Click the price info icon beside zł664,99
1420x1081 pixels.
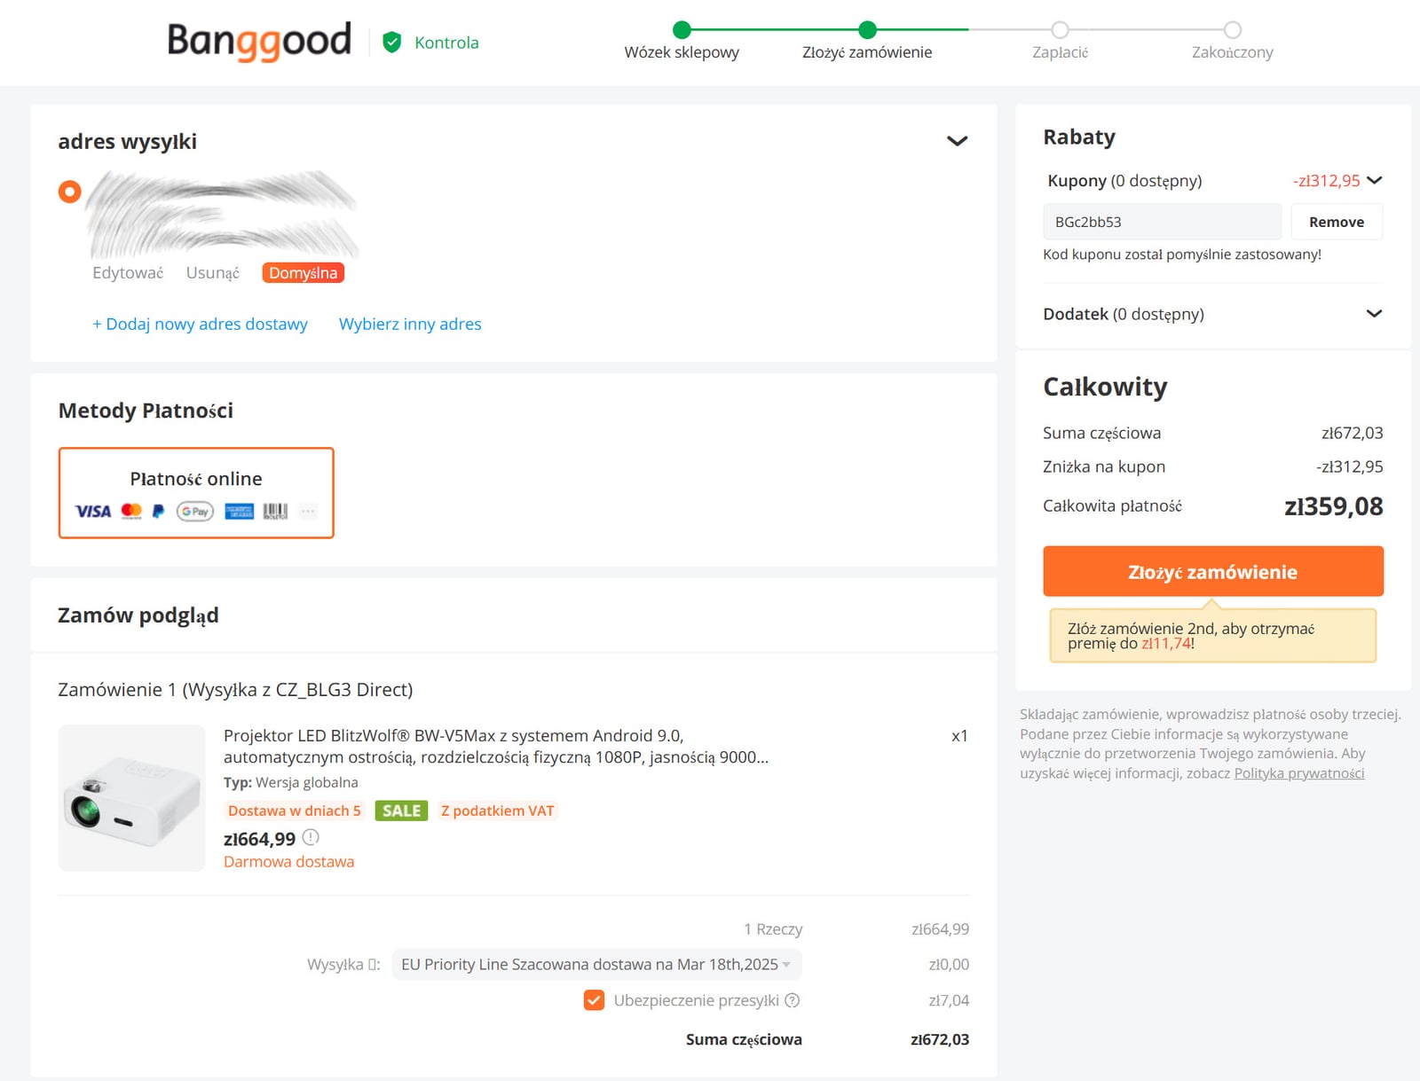coord(311,837)
